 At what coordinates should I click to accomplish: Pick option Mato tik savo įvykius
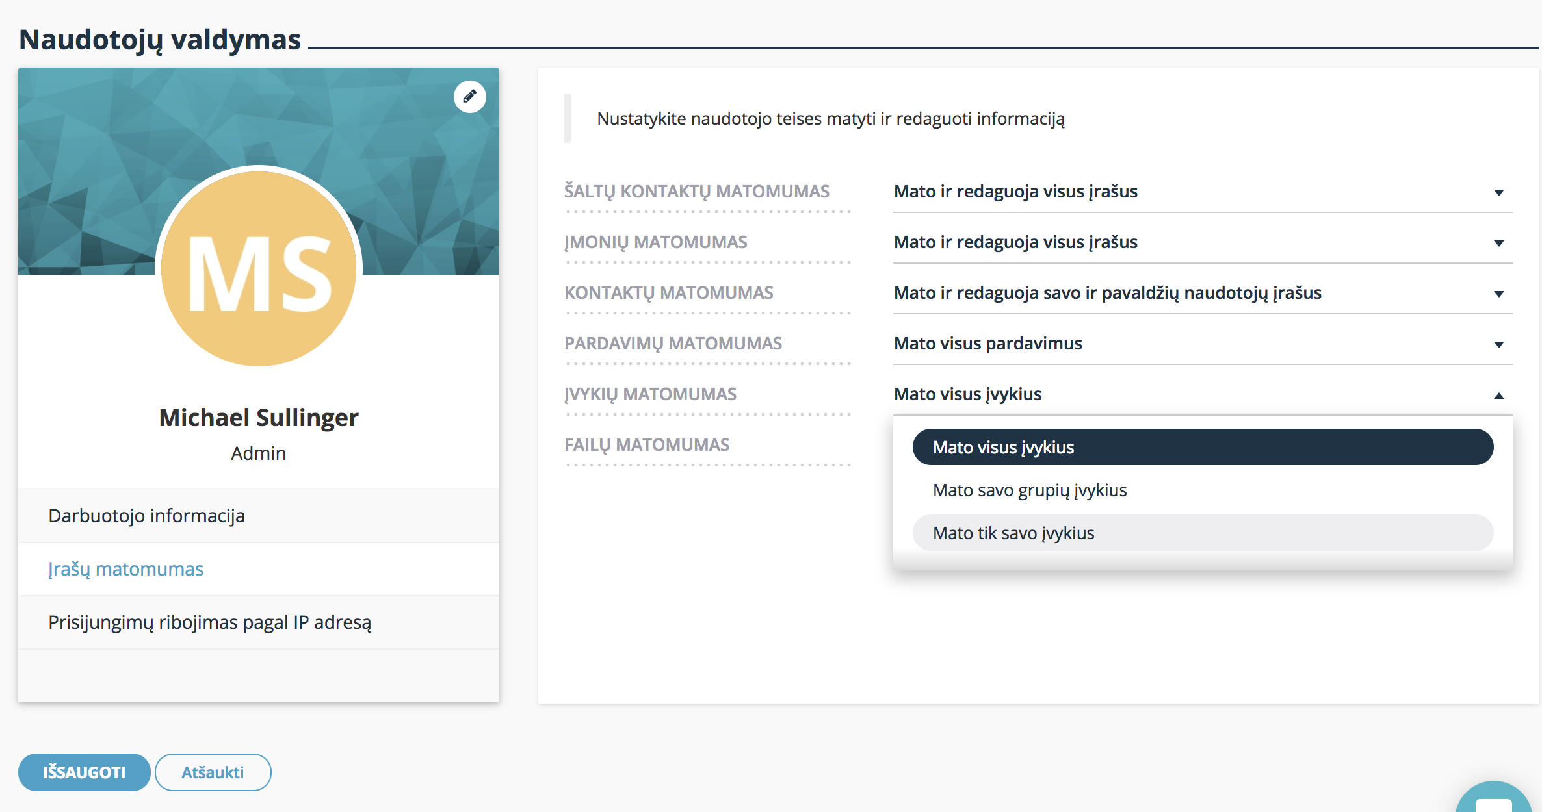pos(1203,533)
